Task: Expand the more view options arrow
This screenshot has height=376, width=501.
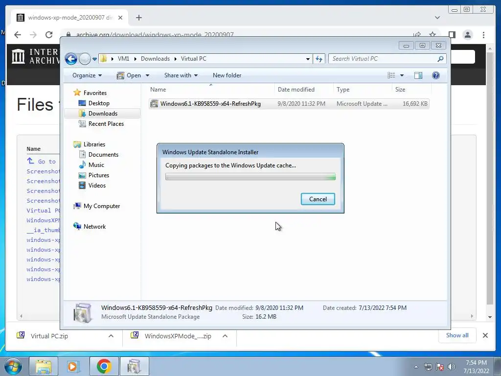Action: click(402, 75)
